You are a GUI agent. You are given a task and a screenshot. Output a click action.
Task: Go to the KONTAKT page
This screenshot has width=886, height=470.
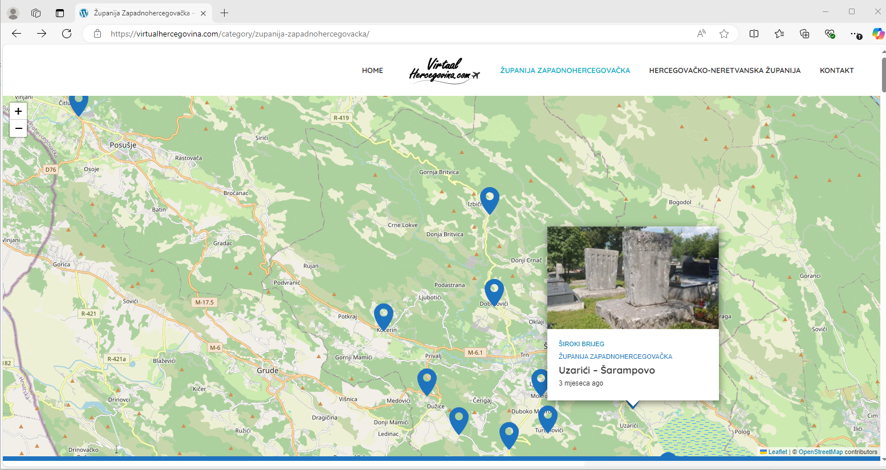click(x=836, y=71)
